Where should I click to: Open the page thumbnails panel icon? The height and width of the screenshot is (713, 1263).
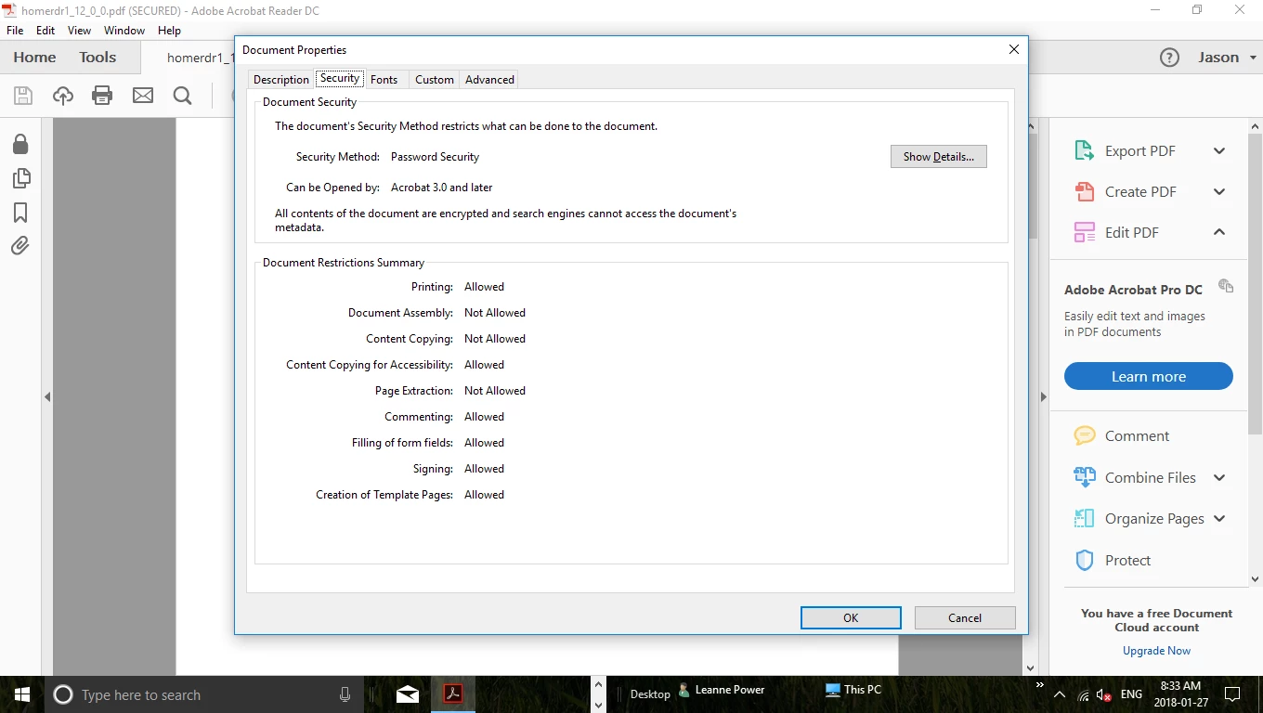20,178
